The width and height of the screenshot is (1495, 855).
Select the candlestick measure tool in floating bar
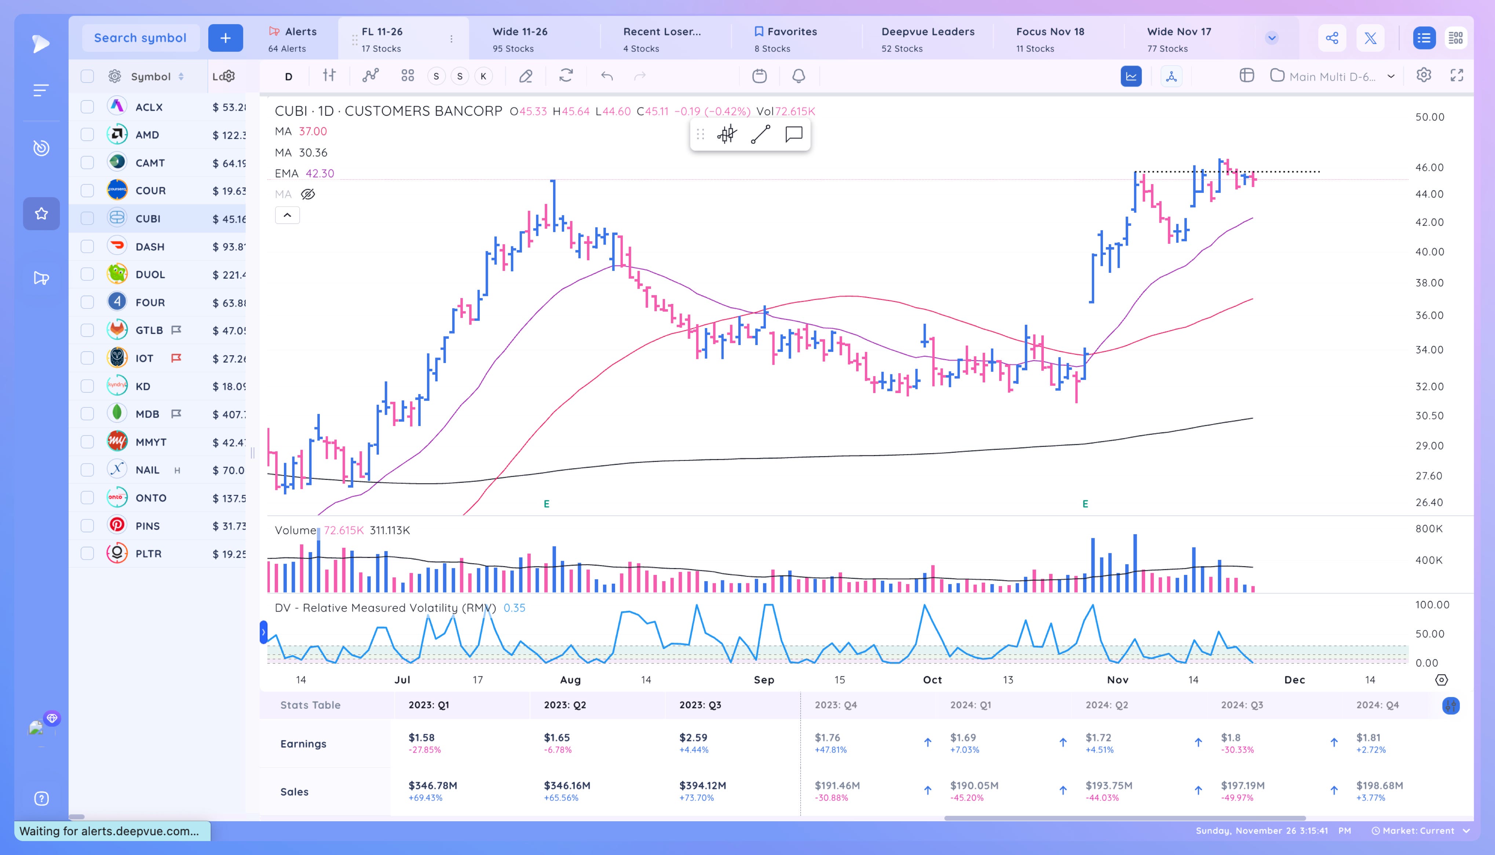[727, 135]
